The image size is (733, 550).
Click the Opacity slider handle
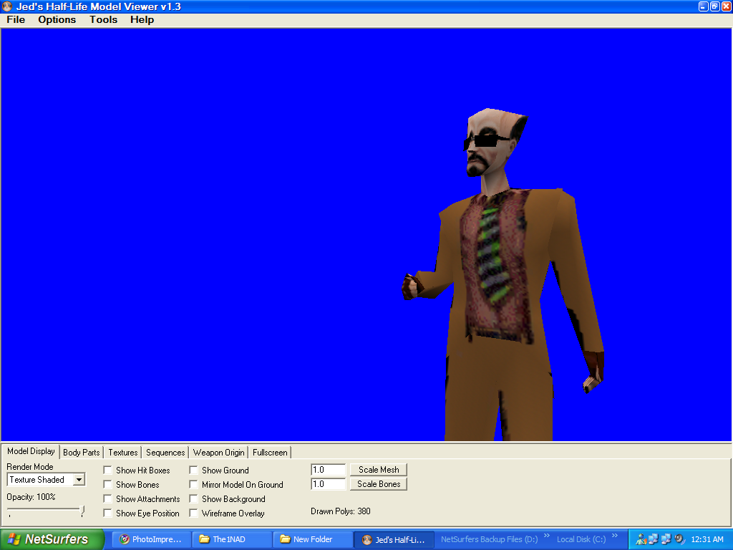82,511
